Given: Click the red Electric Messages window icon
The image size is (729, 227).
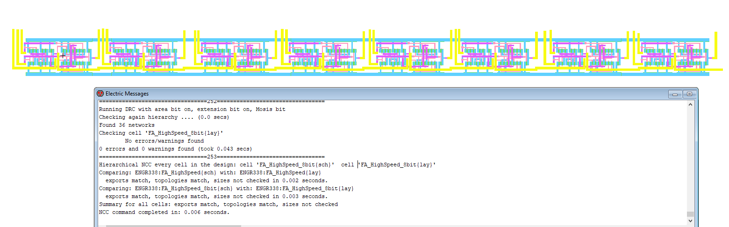Looking at the screenshot, I should click(100, 94).
